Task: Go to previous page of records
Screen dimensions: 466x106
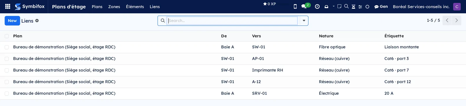Action: tap(447, 20)
